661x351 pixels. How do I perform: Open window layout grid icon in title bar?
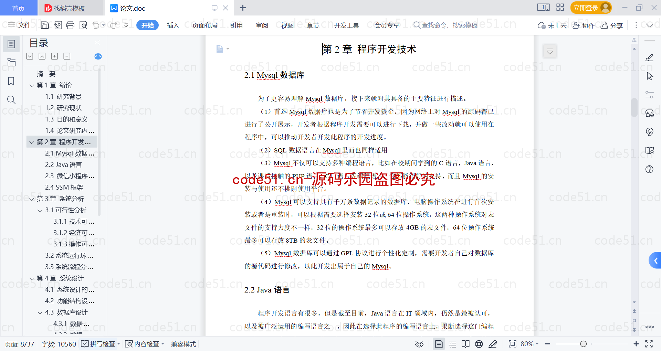click(560, 7)
